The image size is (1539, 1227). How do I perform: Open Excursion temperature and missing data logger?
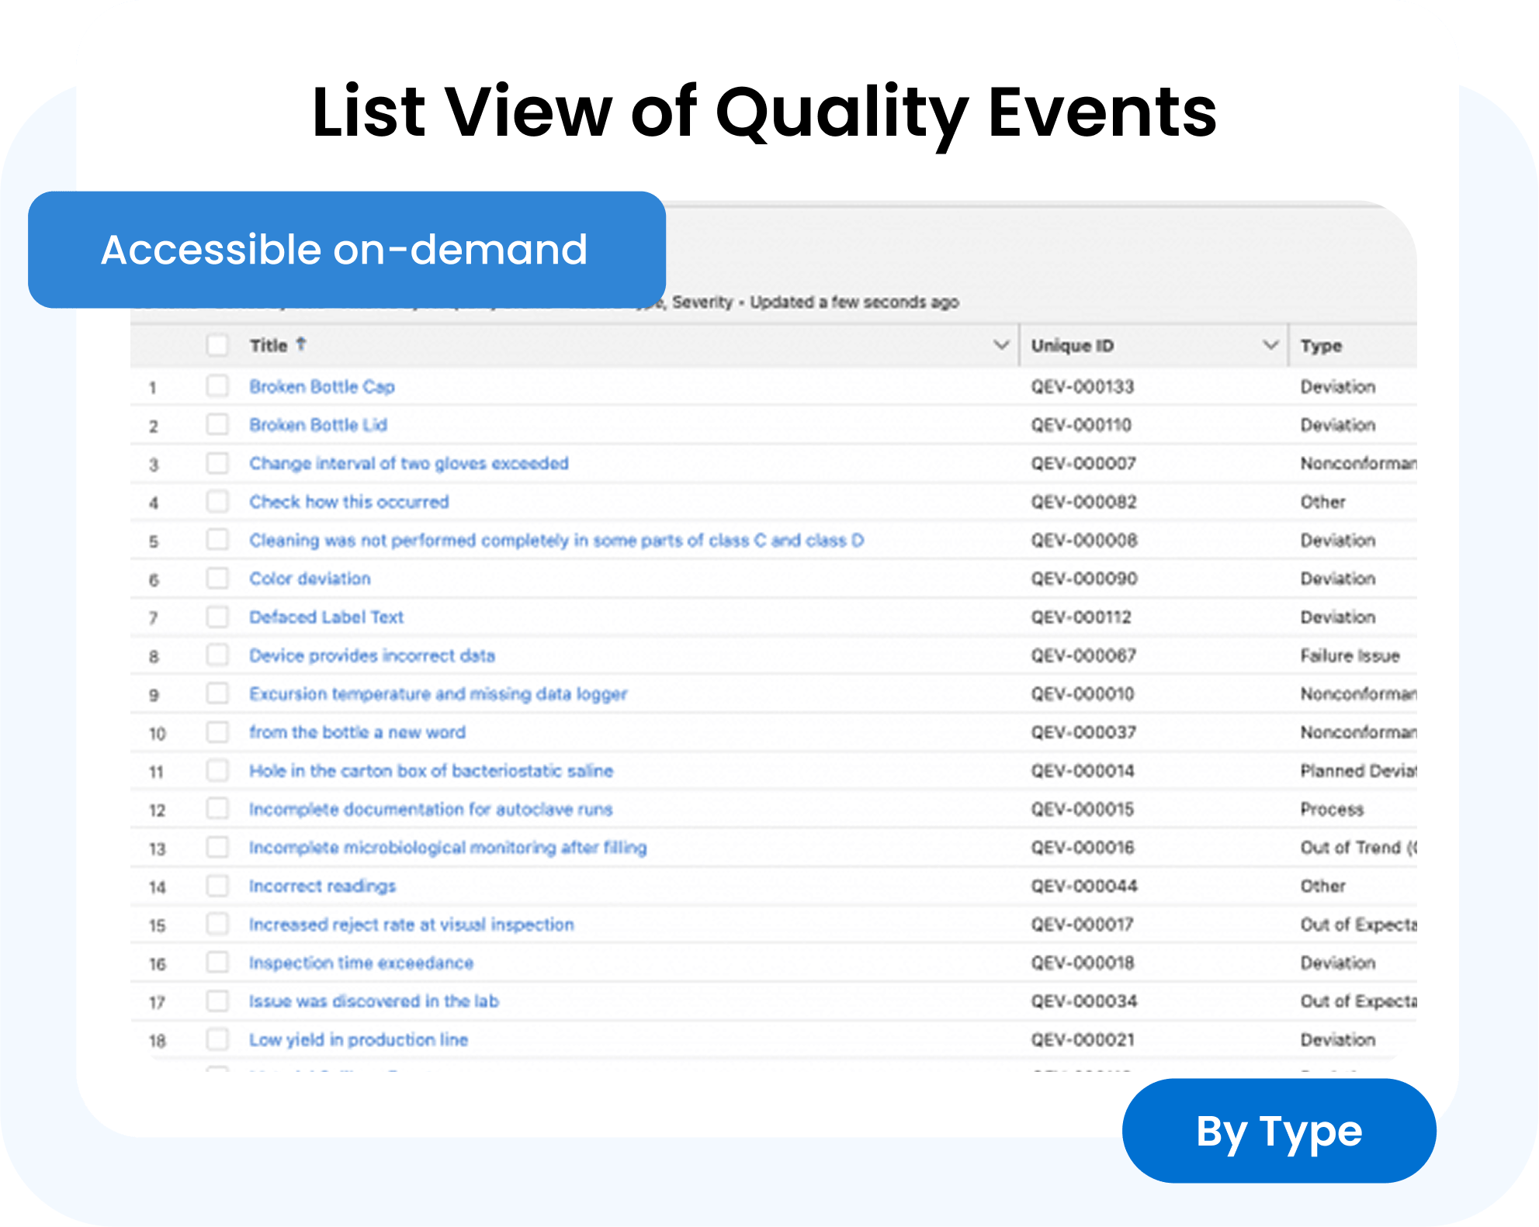coord(438,693)
